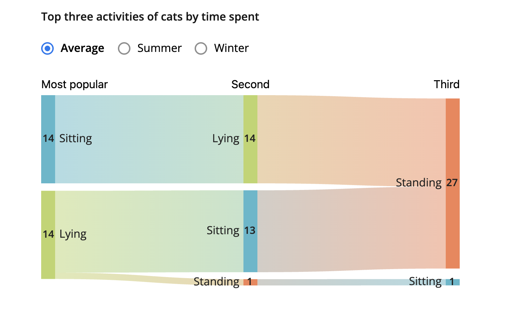Select the Average radio button

(x=47, y=48)
